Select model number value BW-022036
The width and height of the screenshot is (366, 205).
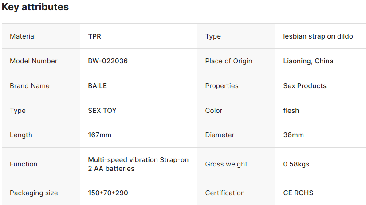pyautogui.click(x=108, y=61)
